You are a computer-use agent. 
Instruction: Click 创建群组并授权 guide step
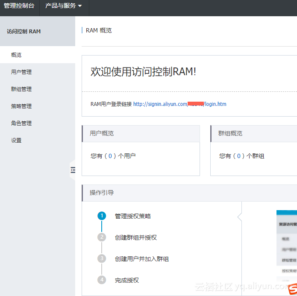(136, 237)
